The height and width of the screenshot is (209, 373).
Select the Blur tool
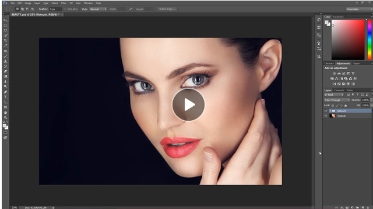click(x=5, y=81)
